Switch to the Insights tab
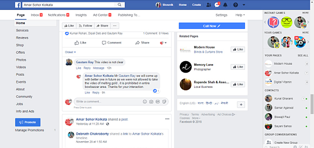Viewport: 314px width, 148px height. 81,15
